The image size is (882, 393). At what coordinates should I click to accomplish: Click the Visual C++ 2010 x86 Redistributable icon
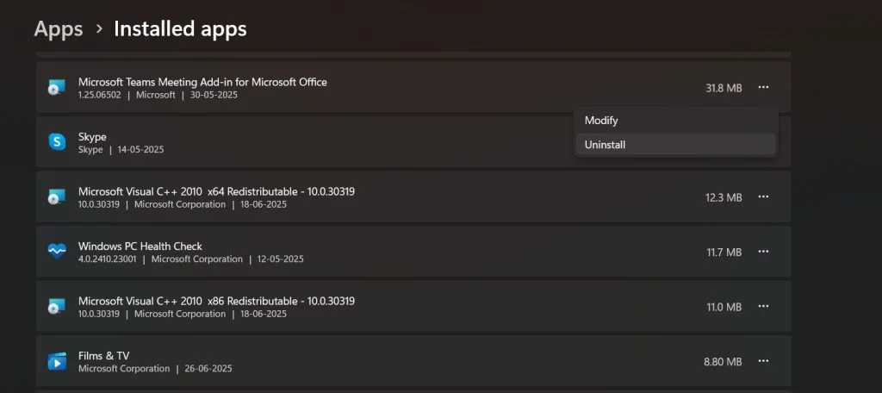tap(57, 307)
